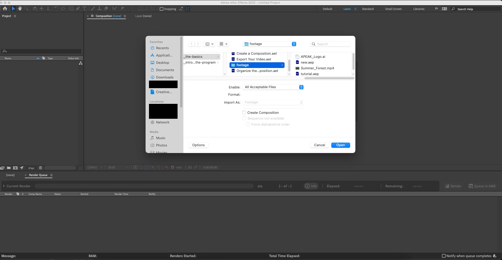The height and width of the screenshot is (260, 502).
Task: Switch to the Libraries workspace
Action: coord(419,9)
